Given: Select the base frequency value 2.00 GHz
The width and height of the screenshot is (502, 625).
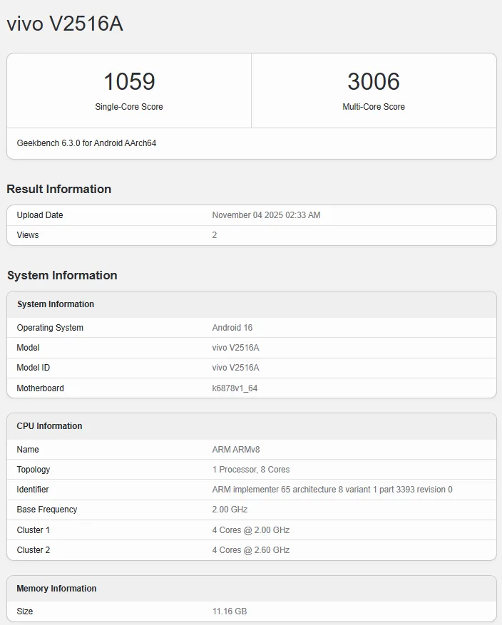Looking at the screenshot, I should 230,510.
